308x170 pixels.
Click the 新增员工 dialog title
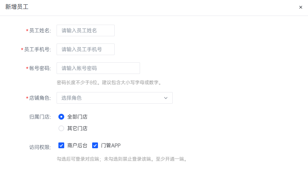pos(17,7)
